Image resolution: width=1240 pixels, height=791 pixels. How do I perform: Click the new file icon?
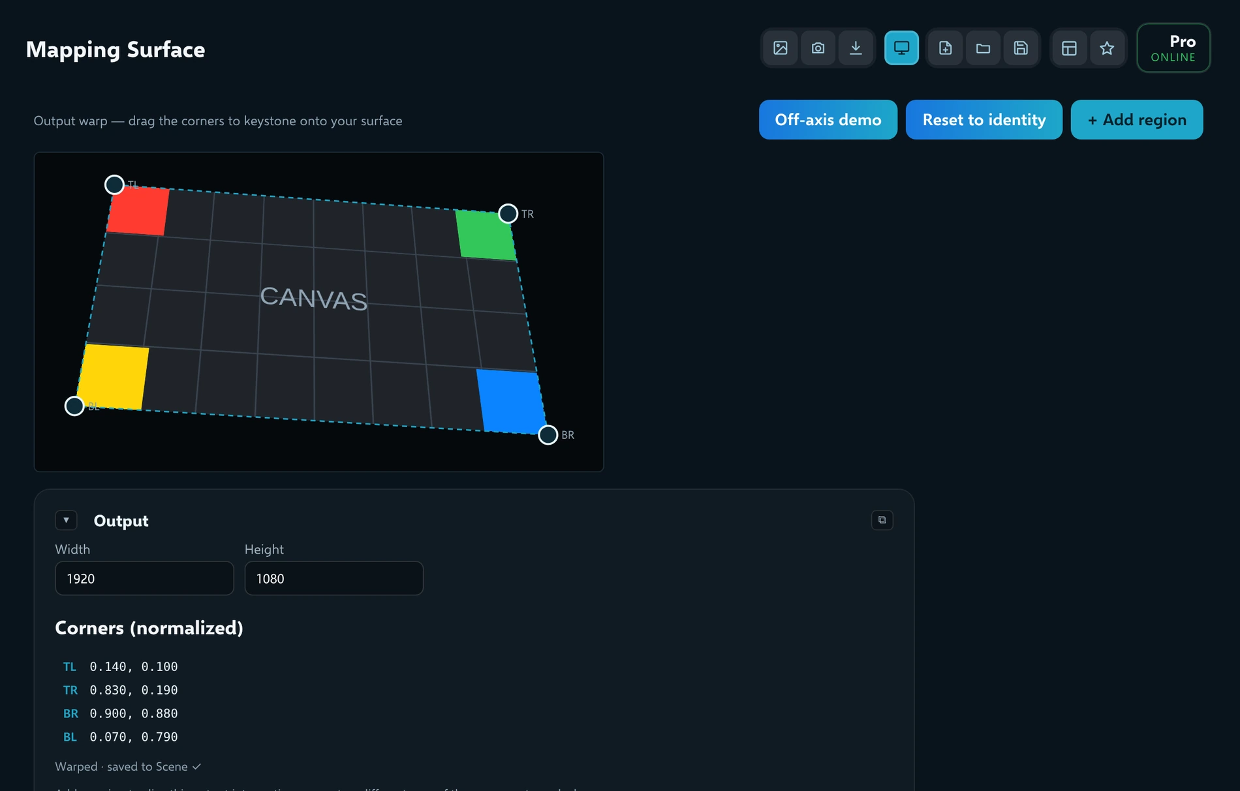point(946,48)
